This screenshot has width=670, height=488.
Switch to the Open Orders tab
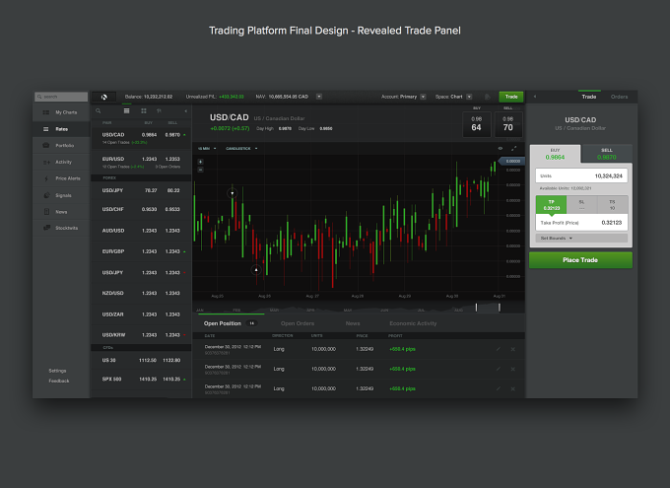[x=298, y=323]
